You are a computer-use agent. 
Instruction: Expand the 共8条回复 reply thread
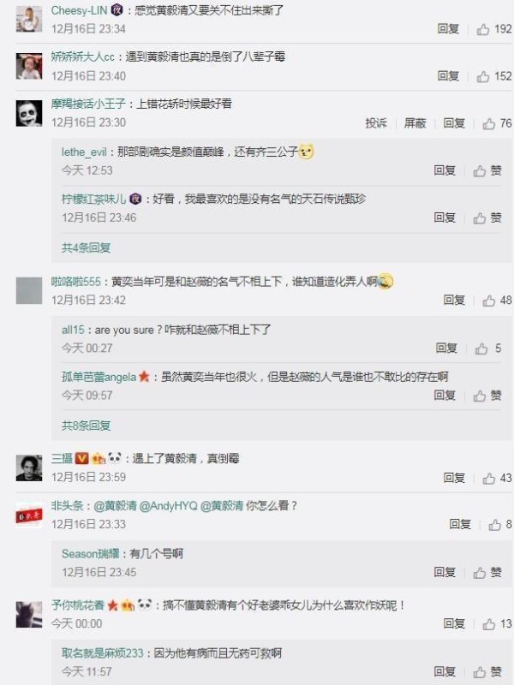point(87,426)
